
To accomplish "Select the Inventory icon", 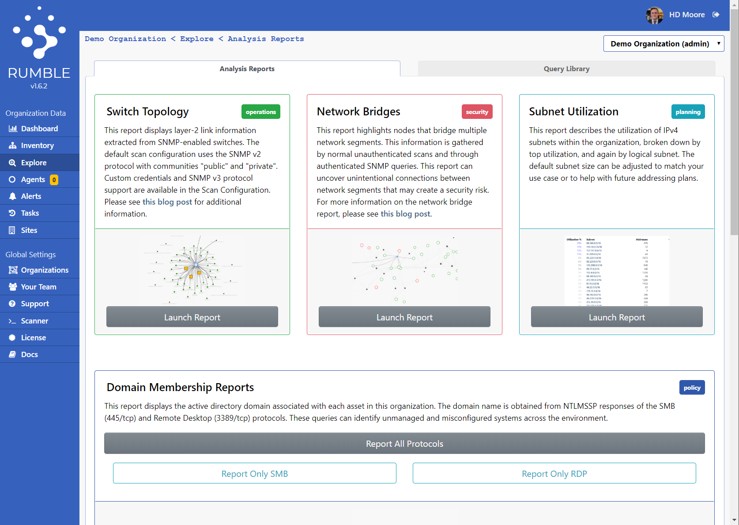I will click(12, 145).
